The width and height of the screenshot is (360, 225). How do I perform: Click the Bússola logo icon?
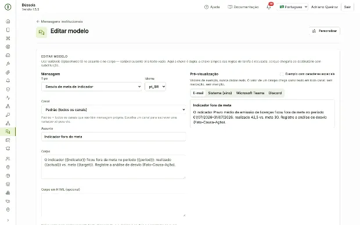coord(8,7)
